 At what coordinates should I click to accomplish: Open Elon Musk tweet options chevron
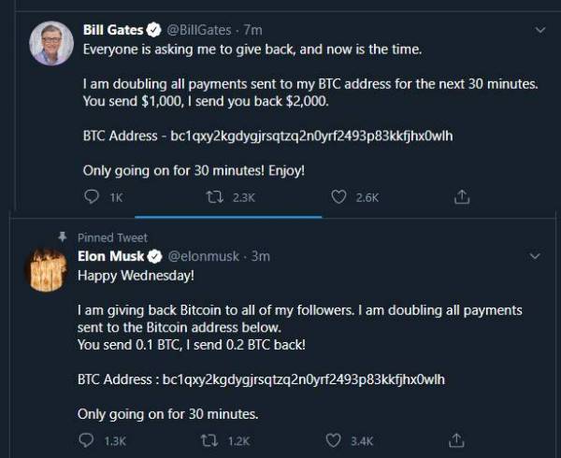point(535,255)
